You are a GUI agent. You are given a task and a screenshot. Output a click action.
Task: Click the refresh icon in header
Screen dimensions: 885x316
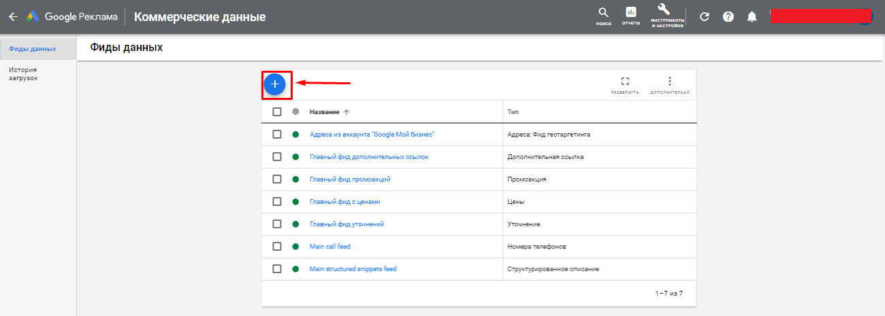tap(705, 17)
